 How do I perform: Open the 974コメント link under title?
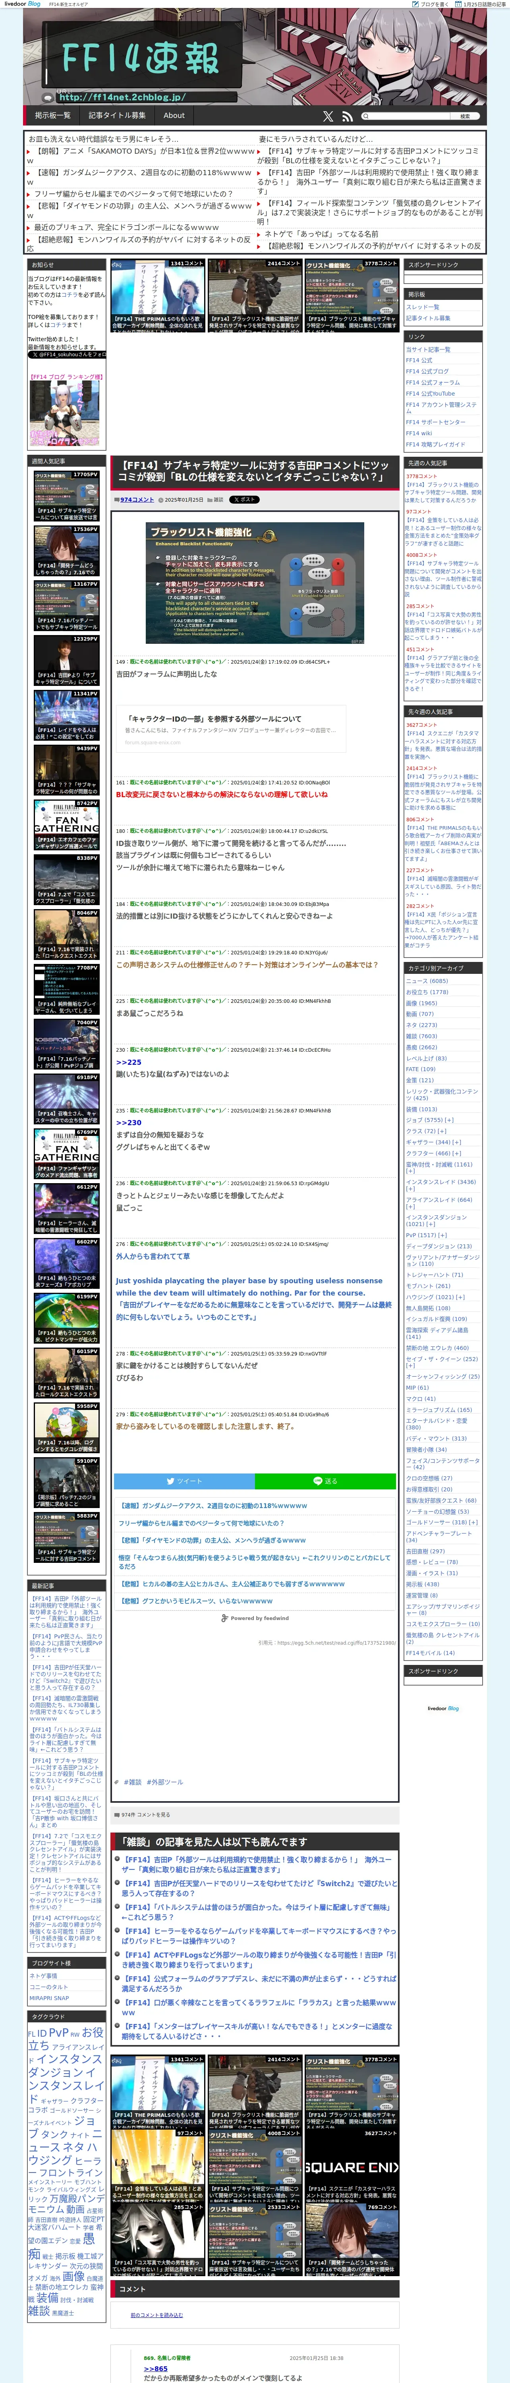(137, 500)
